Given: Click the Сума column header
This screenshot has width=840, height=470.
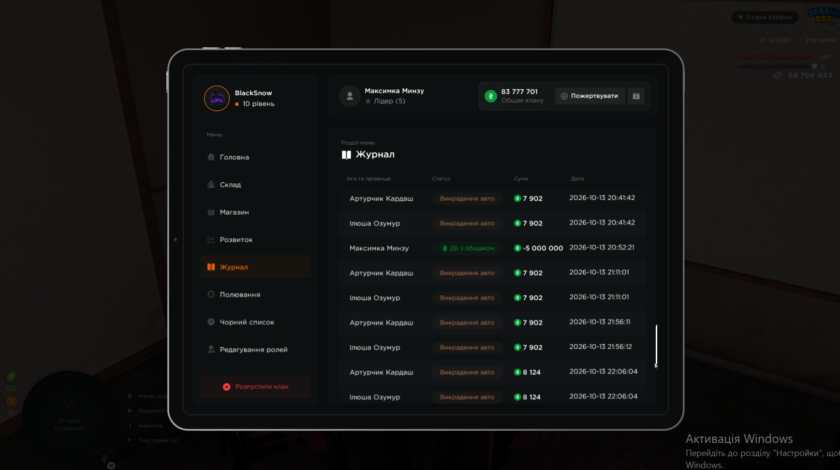Looking at the screenshot, I should 521,179.
